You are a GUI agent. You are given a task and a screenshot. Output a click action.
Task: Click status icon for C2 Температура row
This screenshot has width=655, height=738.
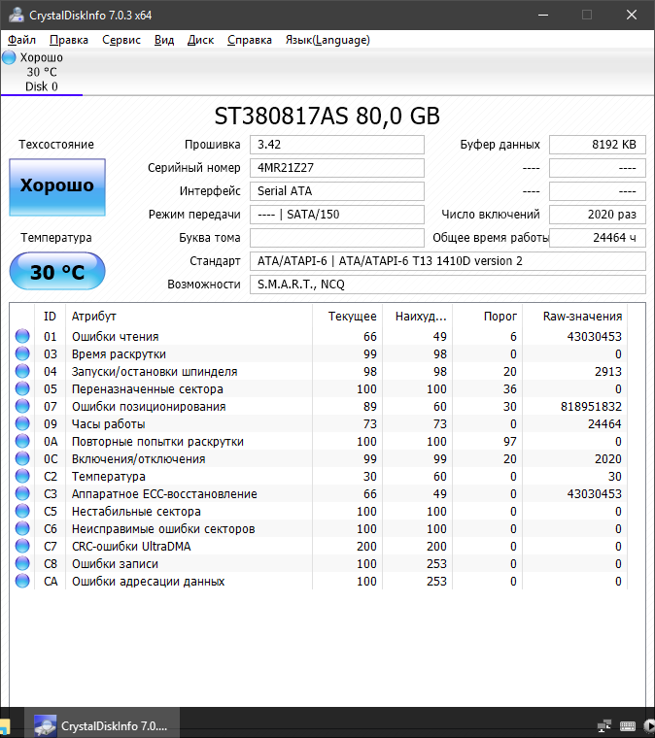pos(22,476)
